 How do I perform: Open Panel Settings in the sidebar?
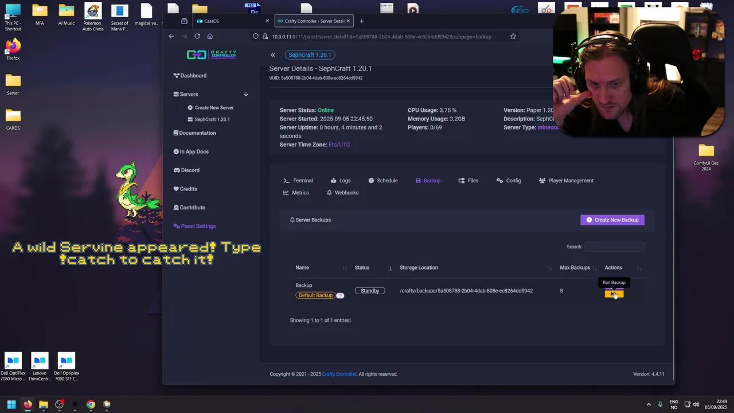pos(194,226)
